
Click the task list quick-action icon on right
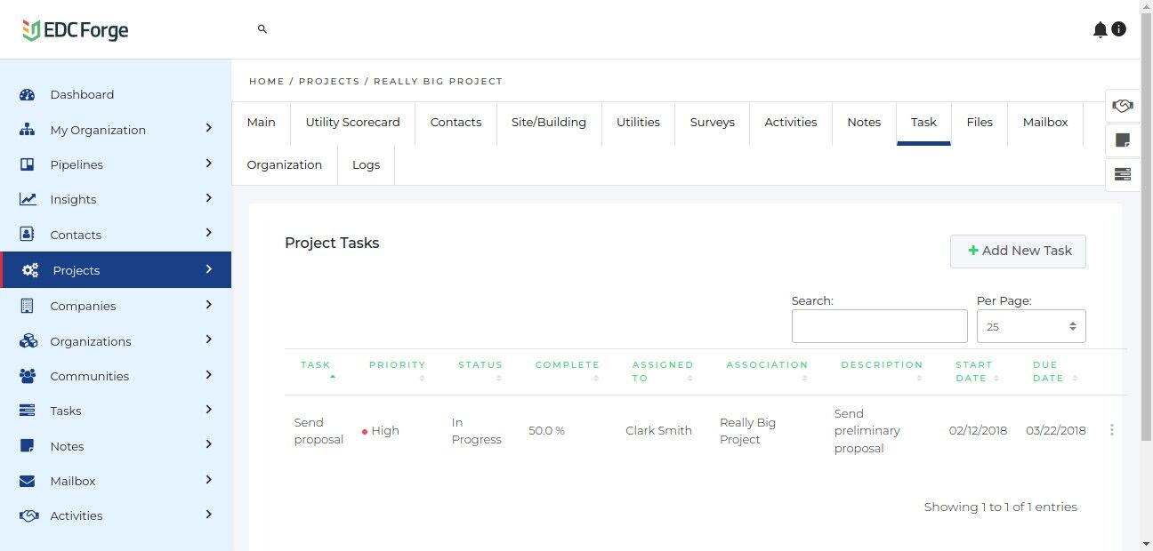pos(1123,174)
